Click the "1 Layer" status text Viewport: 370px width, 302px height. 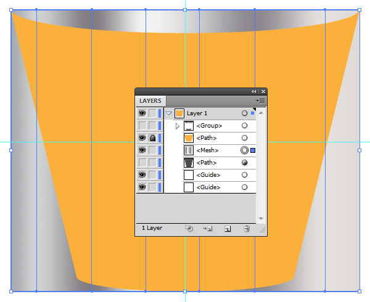point(152,228)
